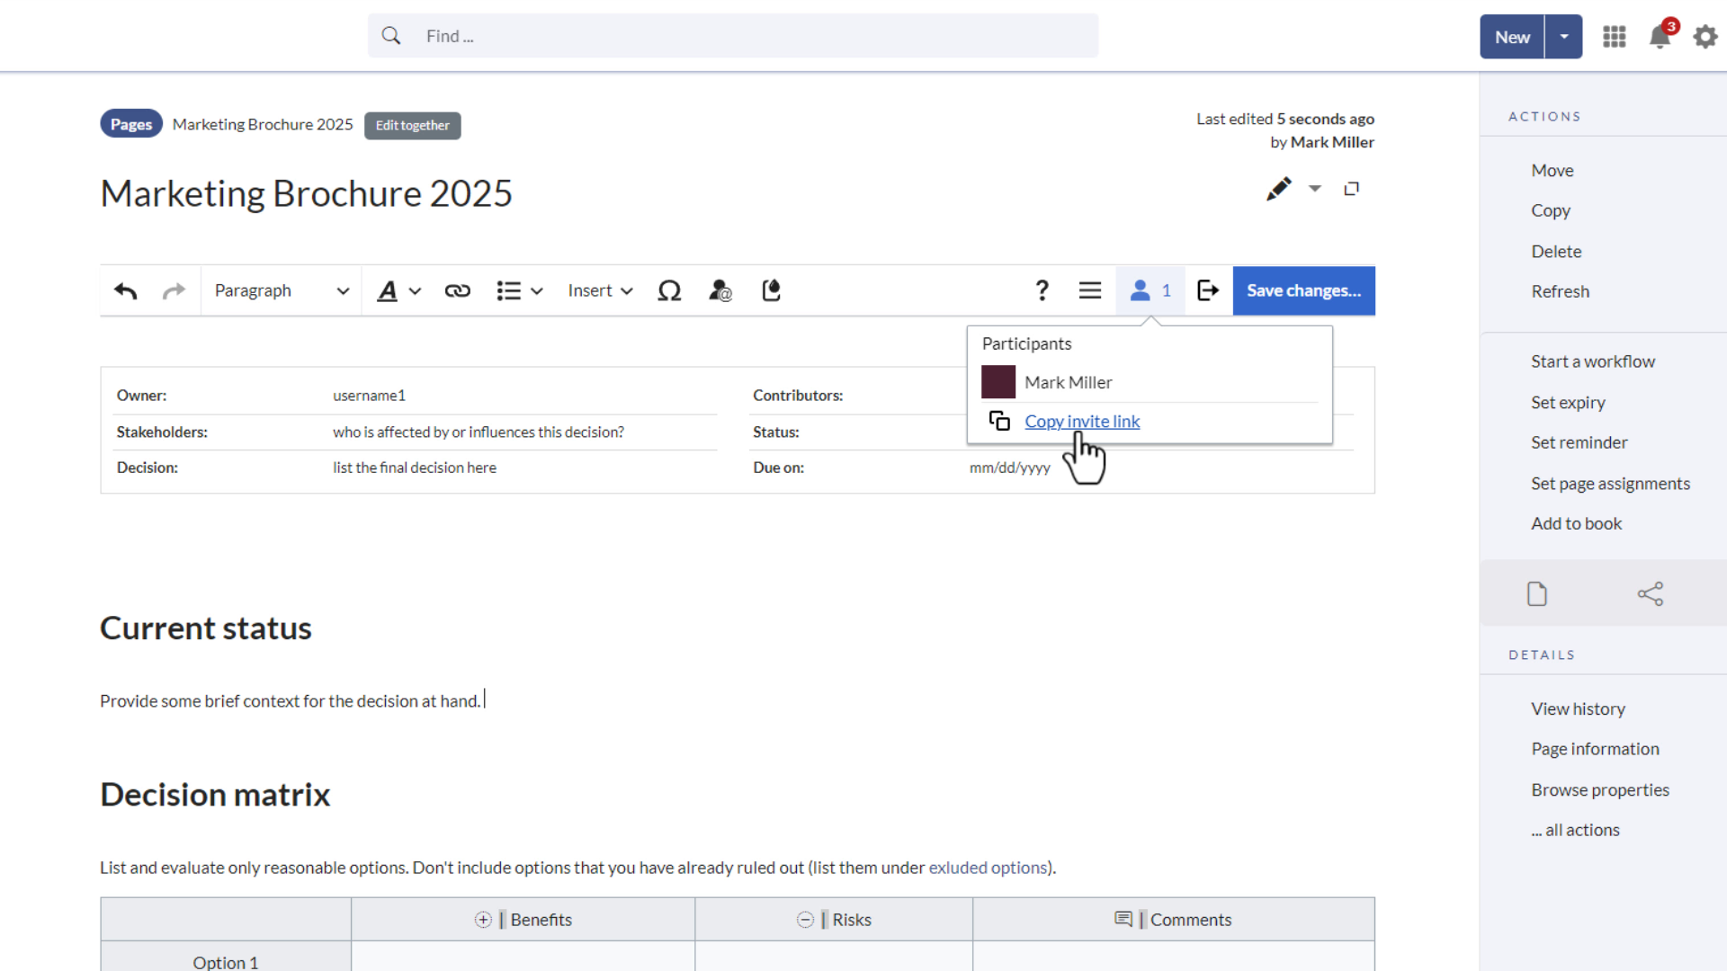This screenshot has height=971, width=1727.
Task: Click the insert file icon in the toolbar
Action: [x=771, y=290]
